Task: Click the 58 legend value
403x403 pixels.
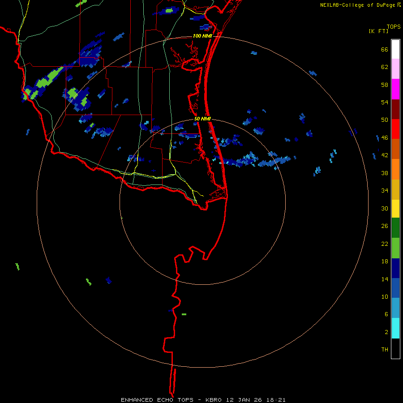Action: tap(385, 85)
